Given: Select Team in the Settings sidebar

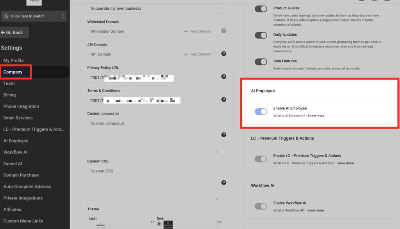Looking at the screenshot, I should 9,83.
